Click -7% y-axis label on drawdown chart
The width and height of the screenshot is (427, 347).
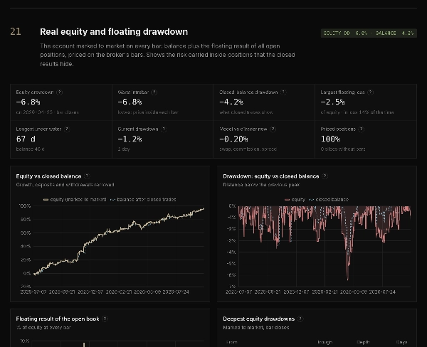point(232,287)
